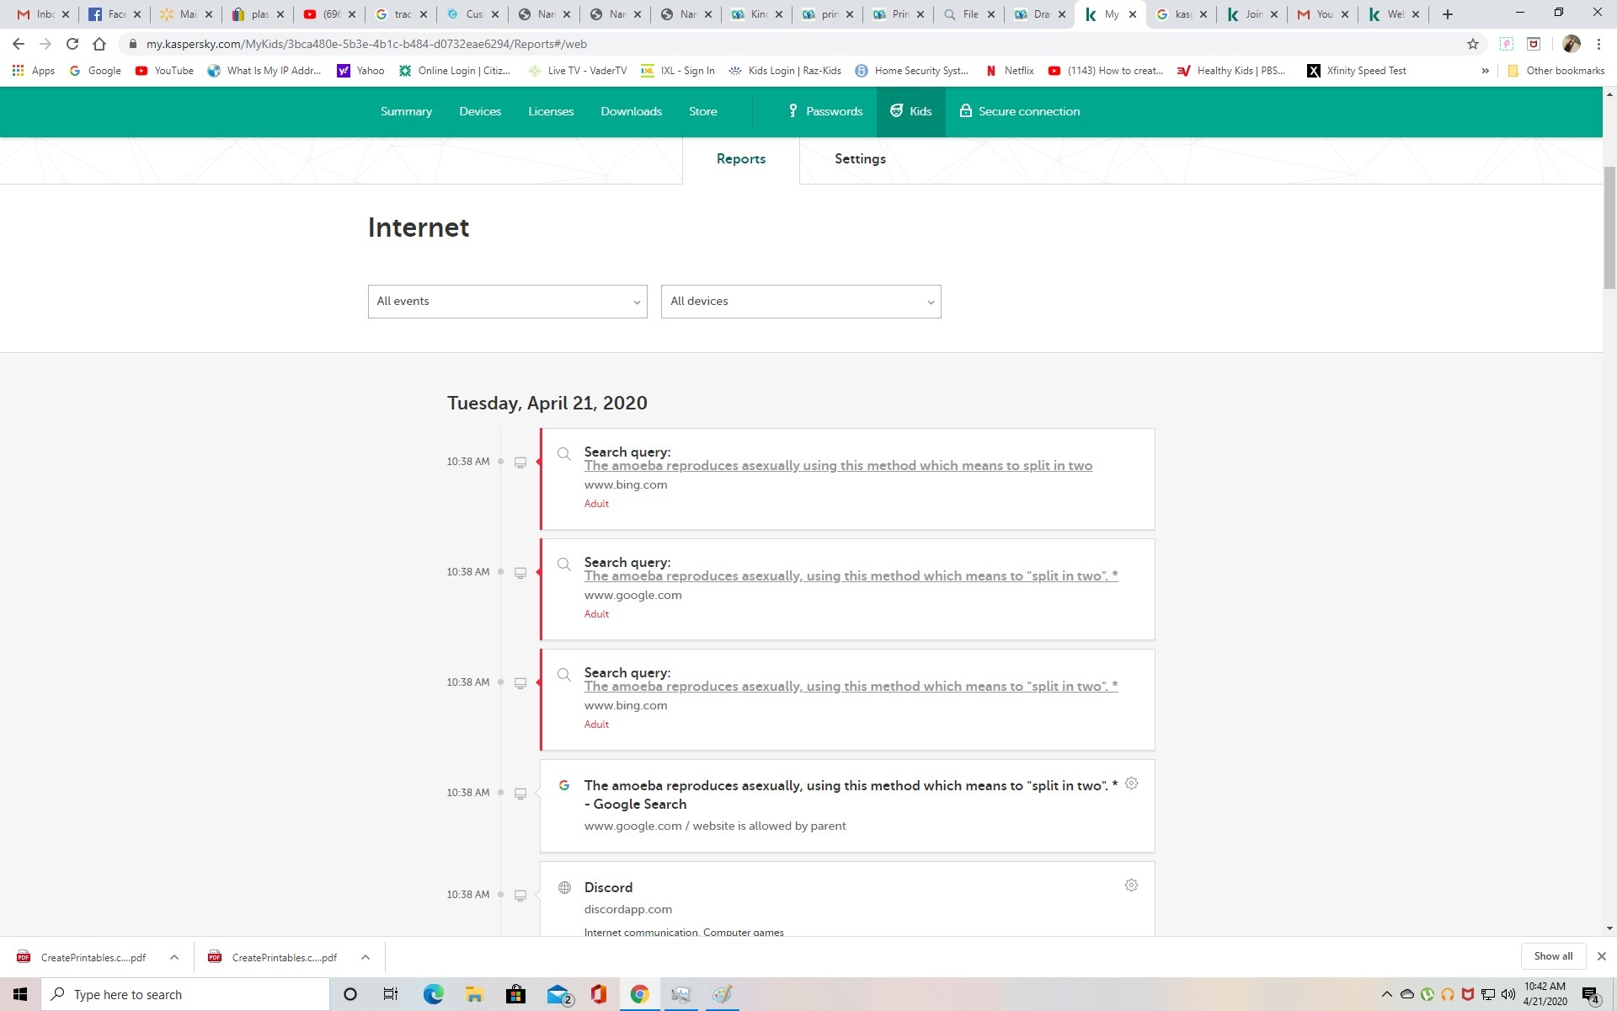Screen dimensions: 1617x1011
Task: Open settings gear for Discord entry
Action: [1131, 885]
